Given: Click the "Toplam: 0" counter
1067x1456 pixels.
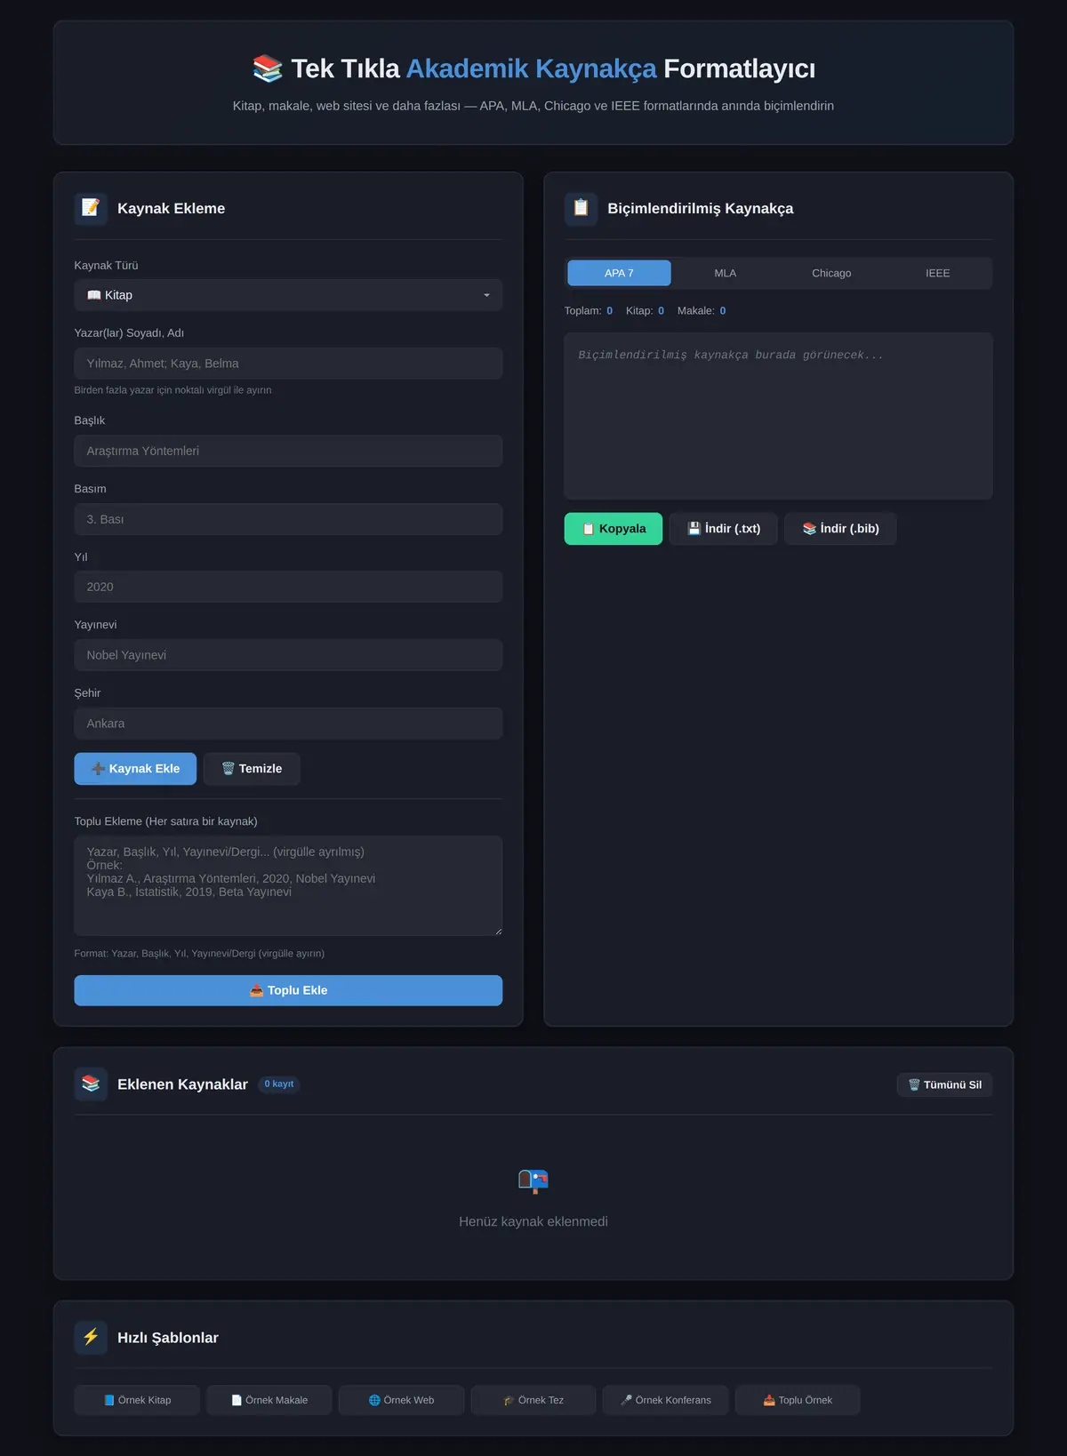Looking at the screenshot, I should (589, 311).
